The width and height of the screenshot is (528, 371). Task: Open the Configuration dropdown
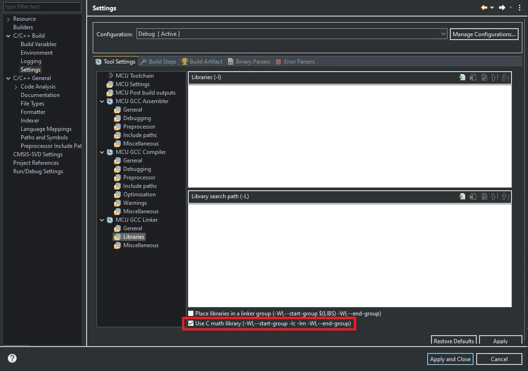(292, 34)
